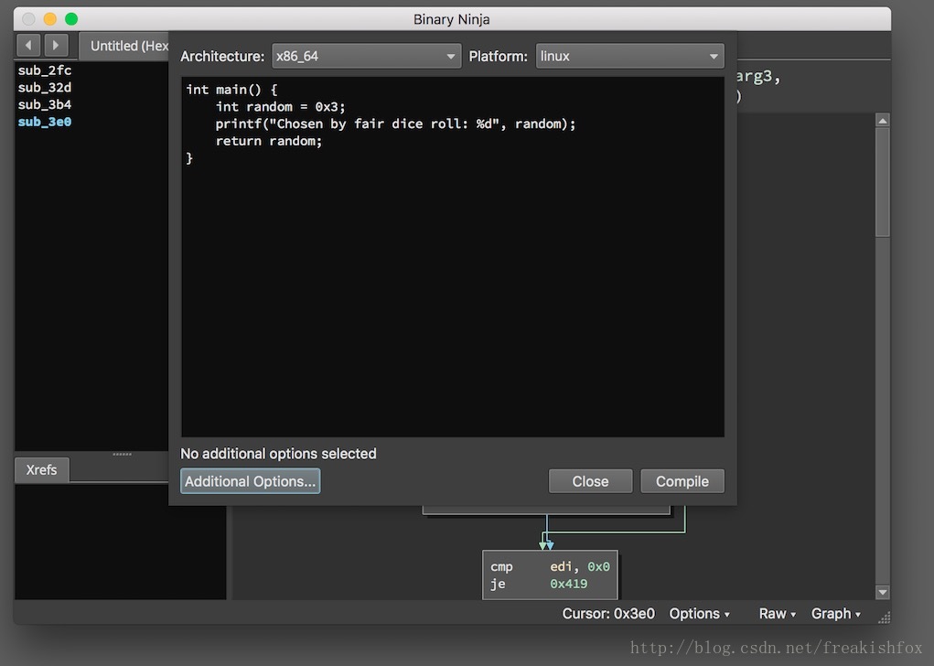Image resolution: width=934 pixels, height=666 pixels.
Task: Open the Platform linux dropdown
Action: tap(629, 57)
